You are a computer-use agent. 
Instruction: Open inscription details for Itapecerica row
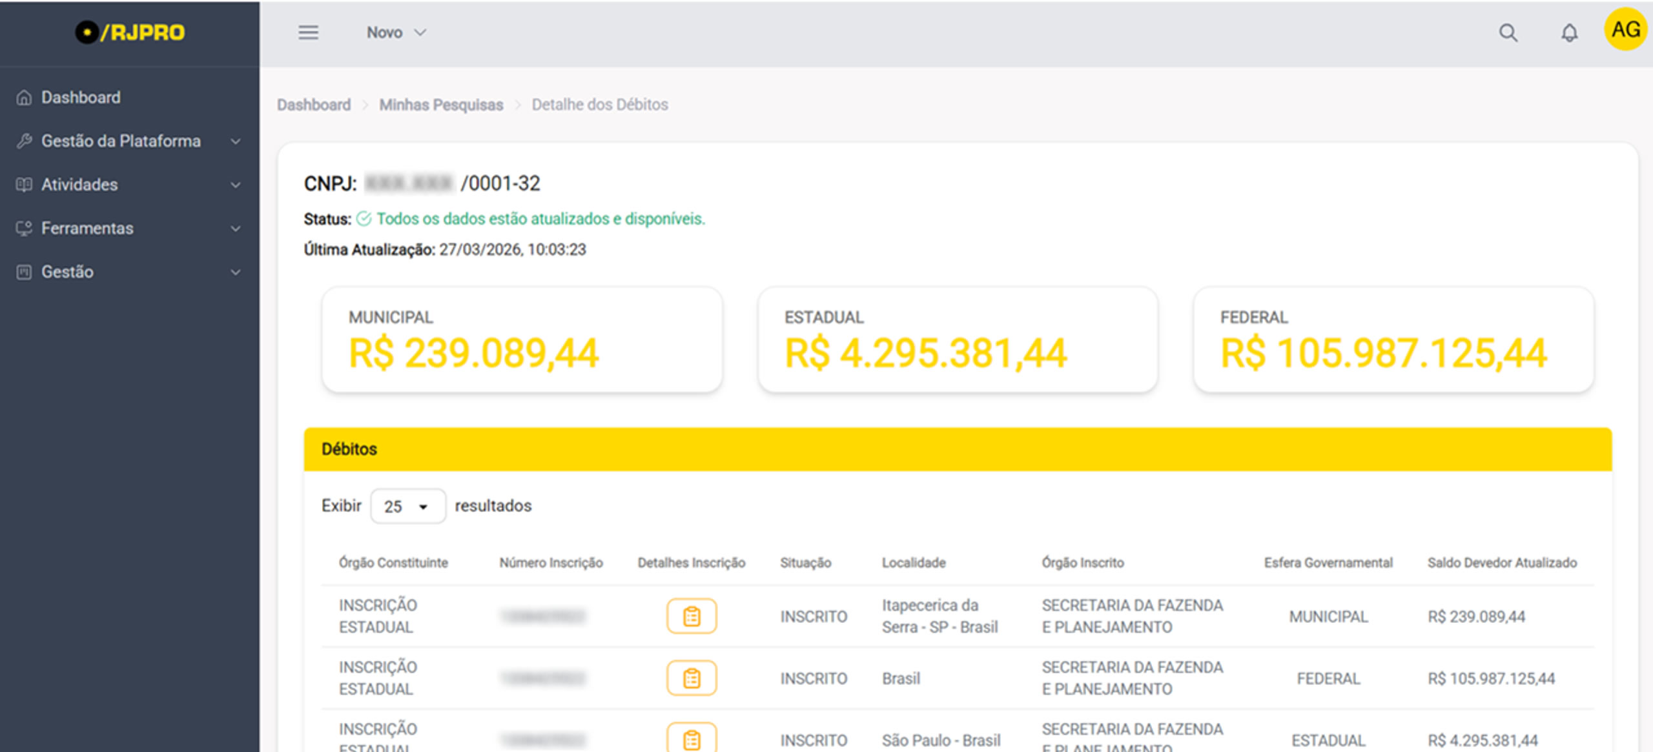coord(691,616)
